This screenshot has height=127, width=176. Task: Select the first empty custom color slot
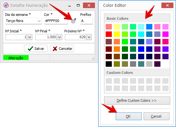pyautogui.click(x=109, y=81)
